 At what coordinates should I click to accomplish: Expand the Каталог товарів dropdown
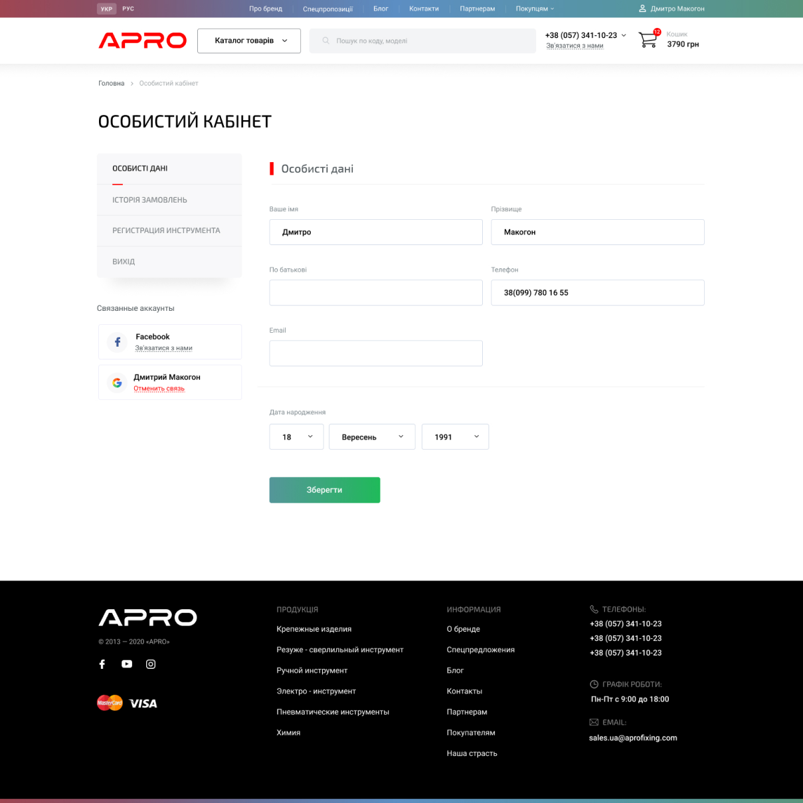pyautogui.click(x=249, y=41)
